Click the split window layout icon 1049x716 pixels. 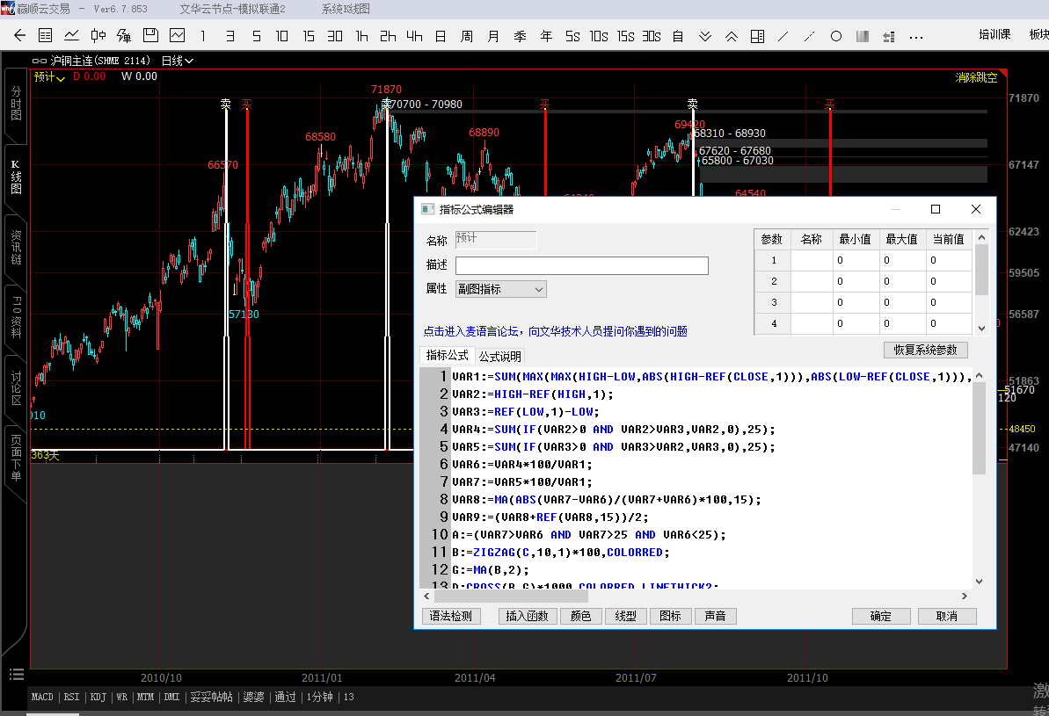click(x=757, y=36)
